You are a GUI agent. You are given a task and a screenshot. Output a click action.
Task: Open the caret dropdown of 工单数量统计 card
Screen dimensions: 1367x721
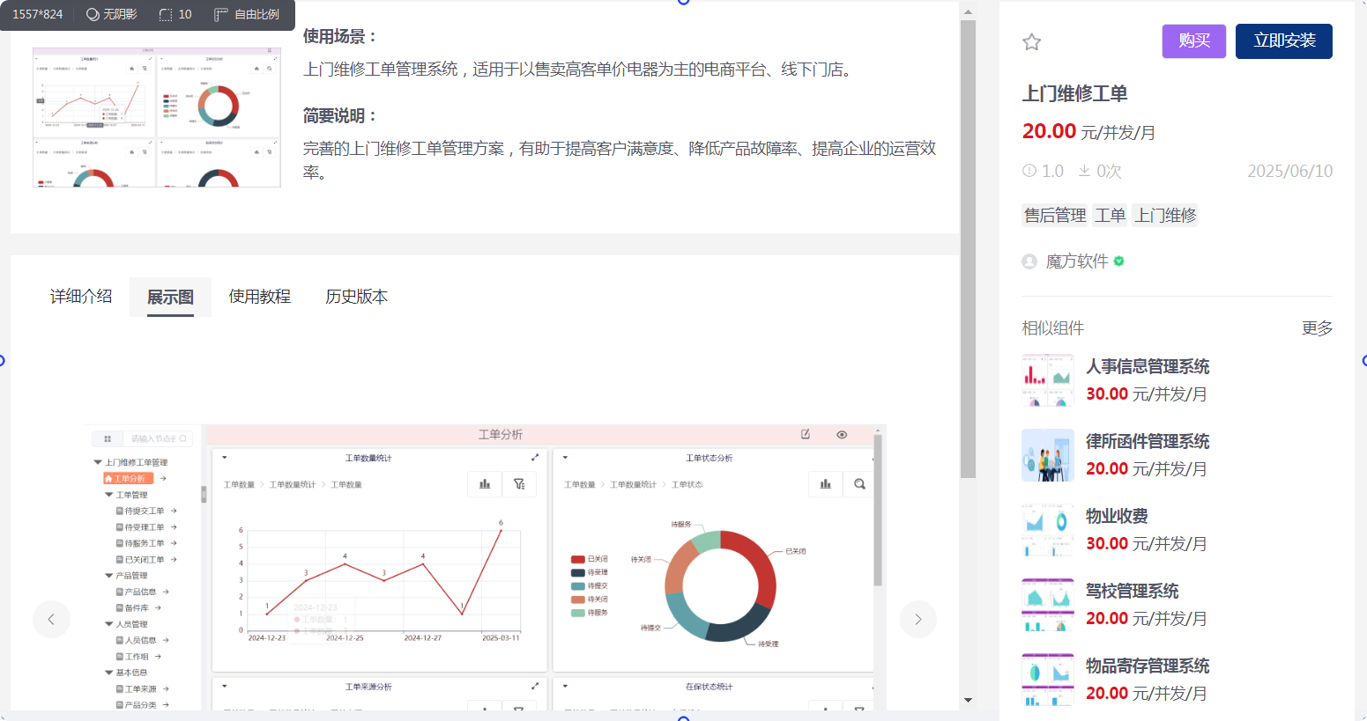coord(225,458)
